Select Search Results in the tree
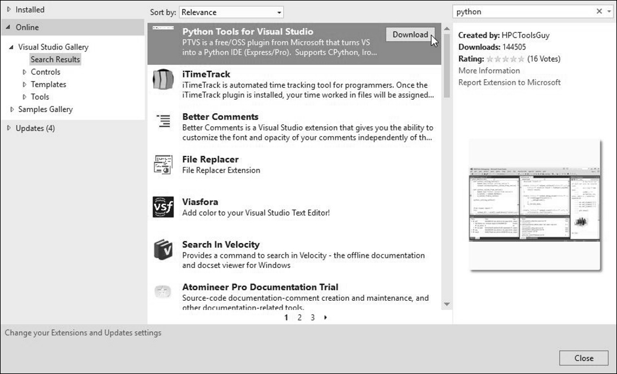617x374 pixels. (x=55, y=60)
